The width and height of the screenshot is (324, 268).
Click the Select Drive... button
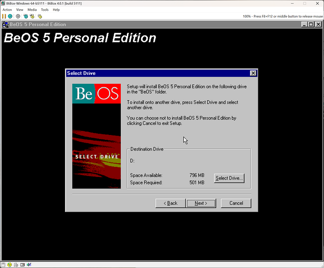tap(229, 178)
